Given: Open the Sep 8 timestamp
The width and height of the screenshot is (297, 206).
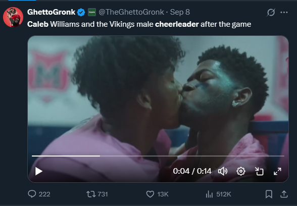Looking at the screenshot, I should tap(180, 12).
